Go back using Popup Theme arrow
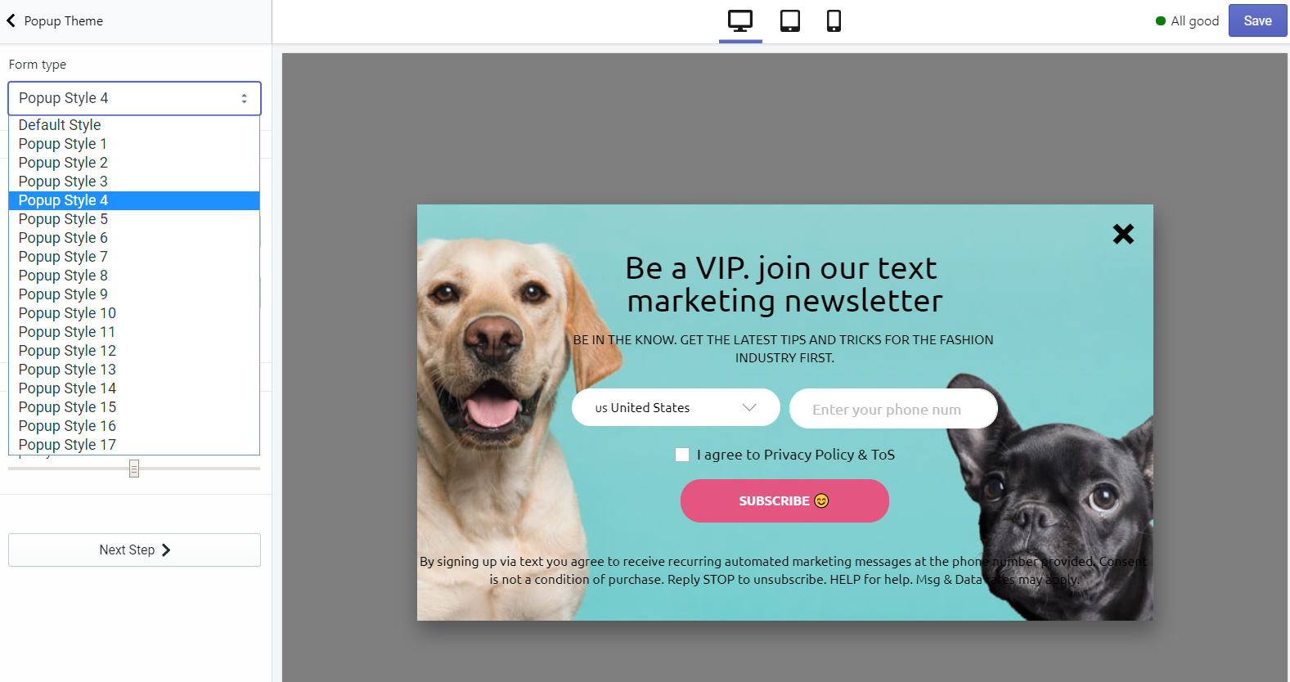The image size is (1290, 682). coord(11,20)
